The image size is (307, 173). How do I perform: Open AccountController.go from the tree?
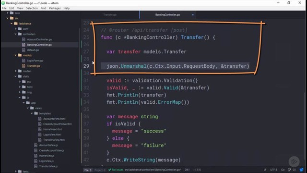(39, 39)
